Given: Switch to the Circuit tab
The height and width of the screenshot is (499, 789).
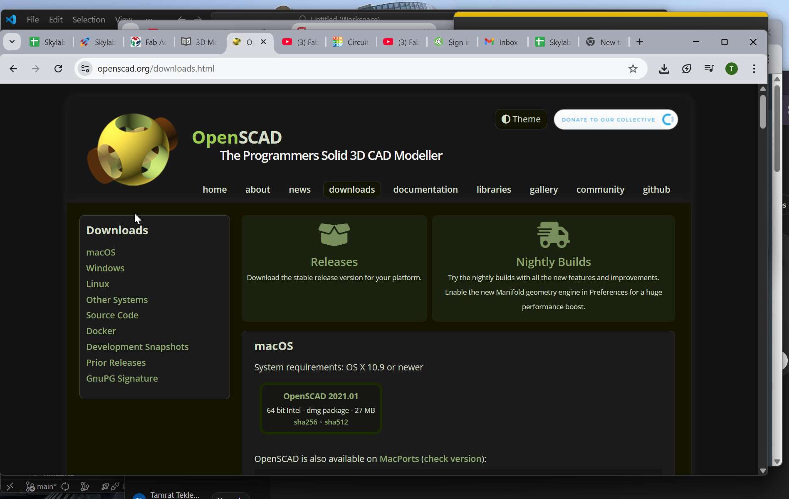Looking at the screenshot, I should (351, 42).
